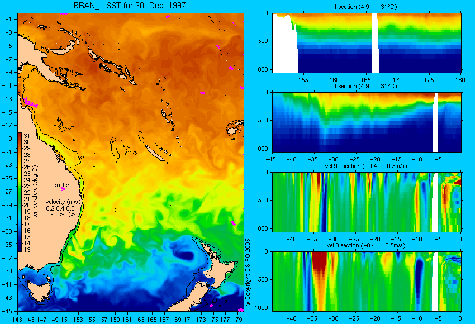Click longitude tick 151 on the map axis
The width and height of the screenshot is (475, 324).
click(66, 319)
